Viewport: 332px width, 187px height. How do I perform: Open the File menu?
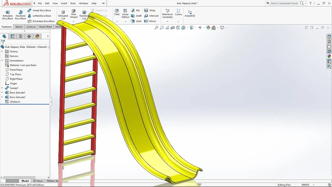point(40,3)
